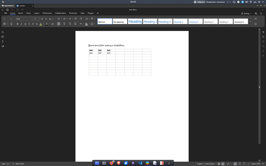
Task: Open the Paragraph line spacing dropdown
Action: click(88, 19)
